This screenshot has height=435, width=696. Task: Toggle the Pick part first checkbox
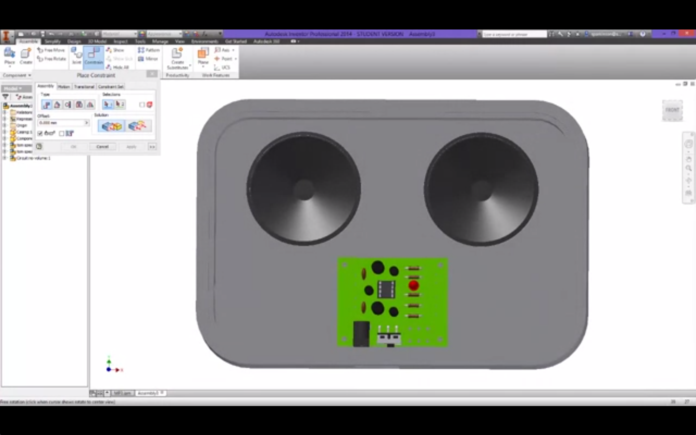142,105
